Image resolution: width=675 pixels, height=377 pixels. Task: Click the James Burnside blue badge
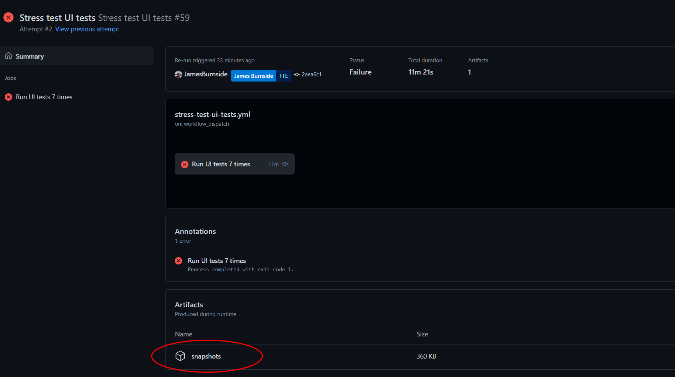253,75
